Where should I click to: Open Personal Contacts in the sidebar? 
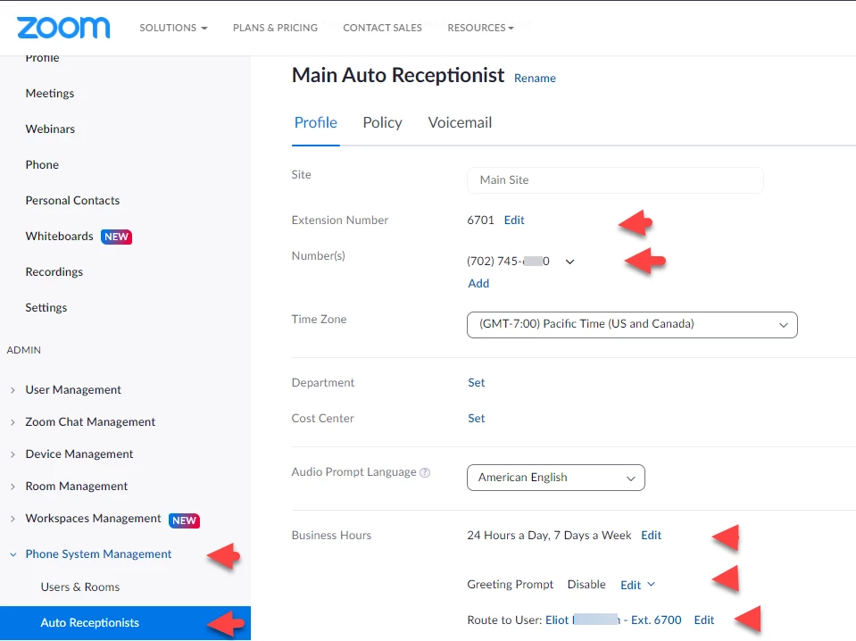pos(72,200)
